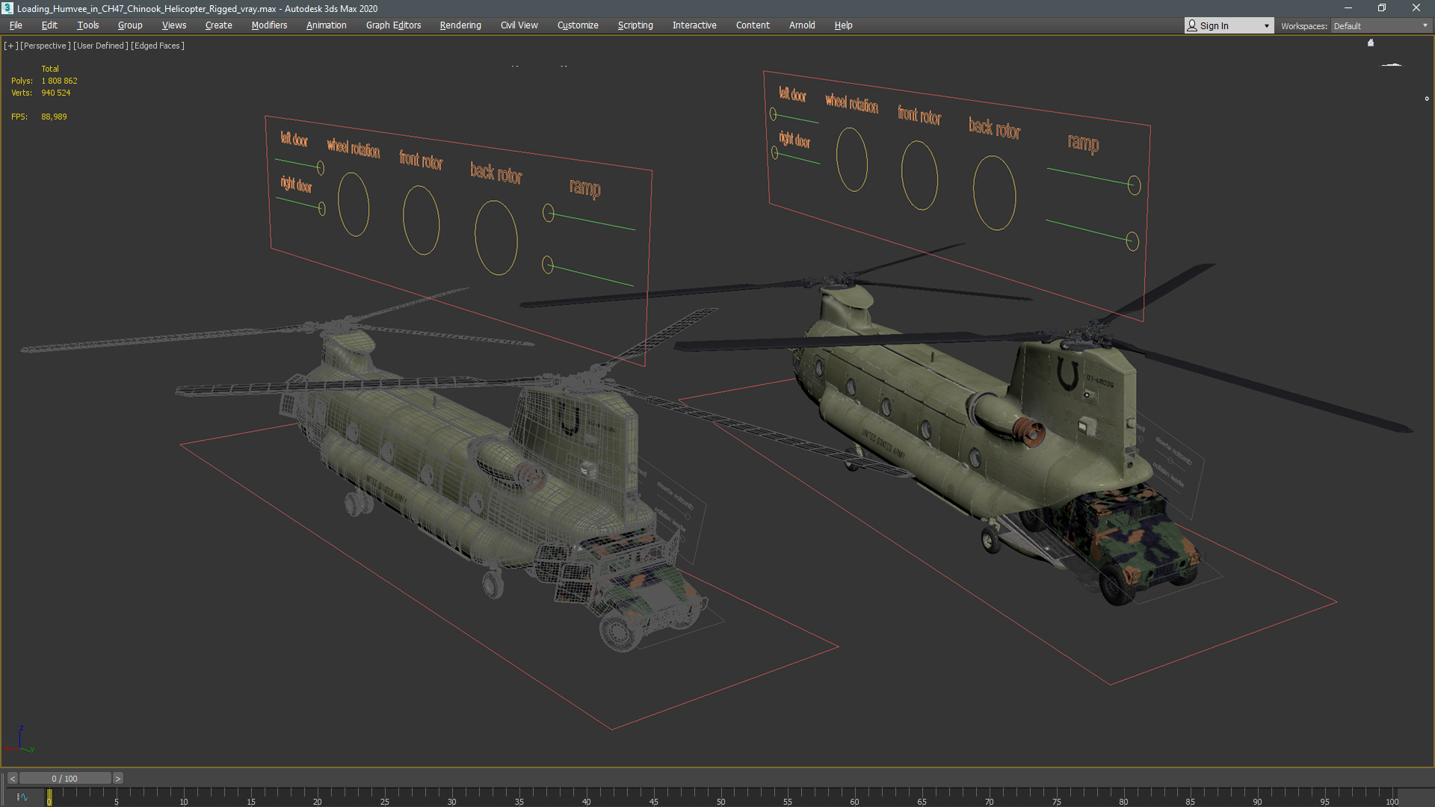
Task: Open the Scripting menu
Action: 635,25
